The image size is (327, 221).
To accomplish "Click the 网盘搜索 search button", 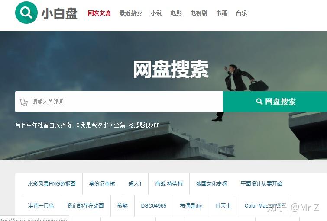I will [275, 102].
